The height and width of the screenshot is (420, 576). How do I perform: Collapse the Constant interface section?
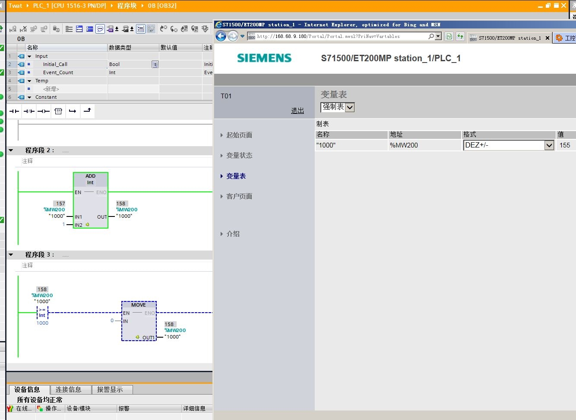(29, 97)
